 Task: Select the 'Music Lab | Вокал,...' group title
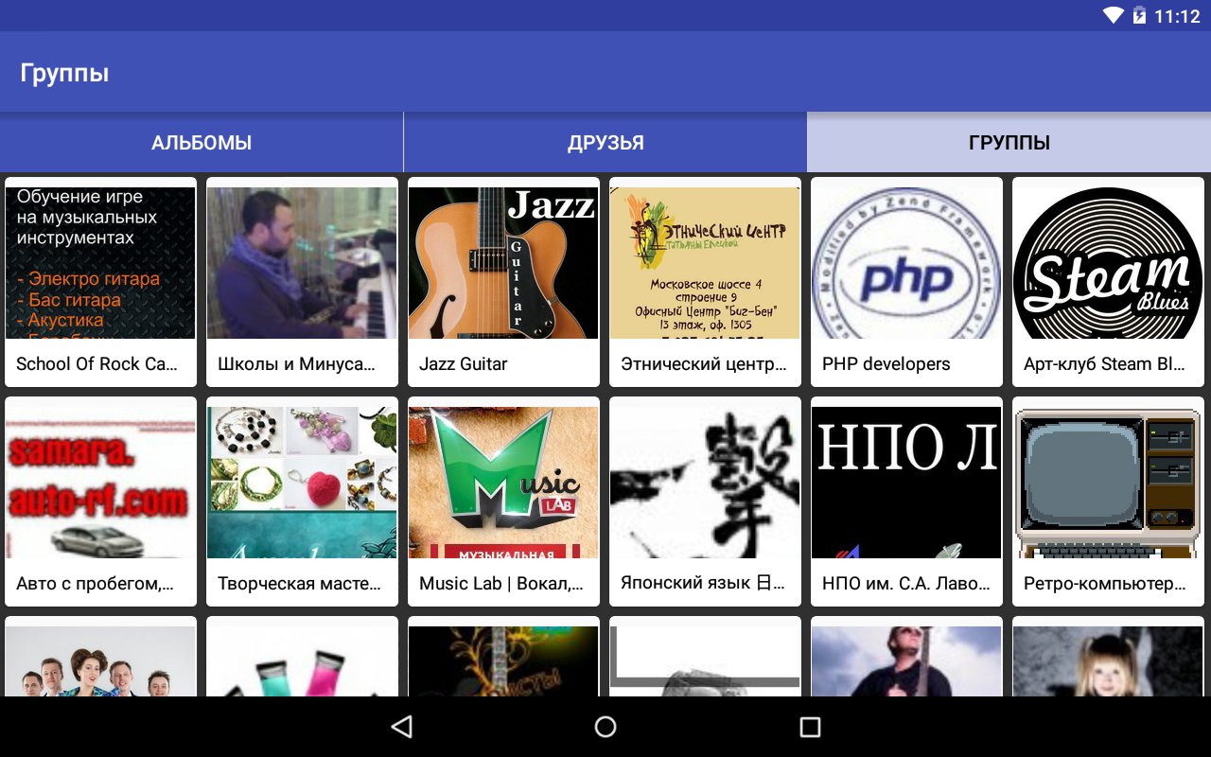point(501,584)
